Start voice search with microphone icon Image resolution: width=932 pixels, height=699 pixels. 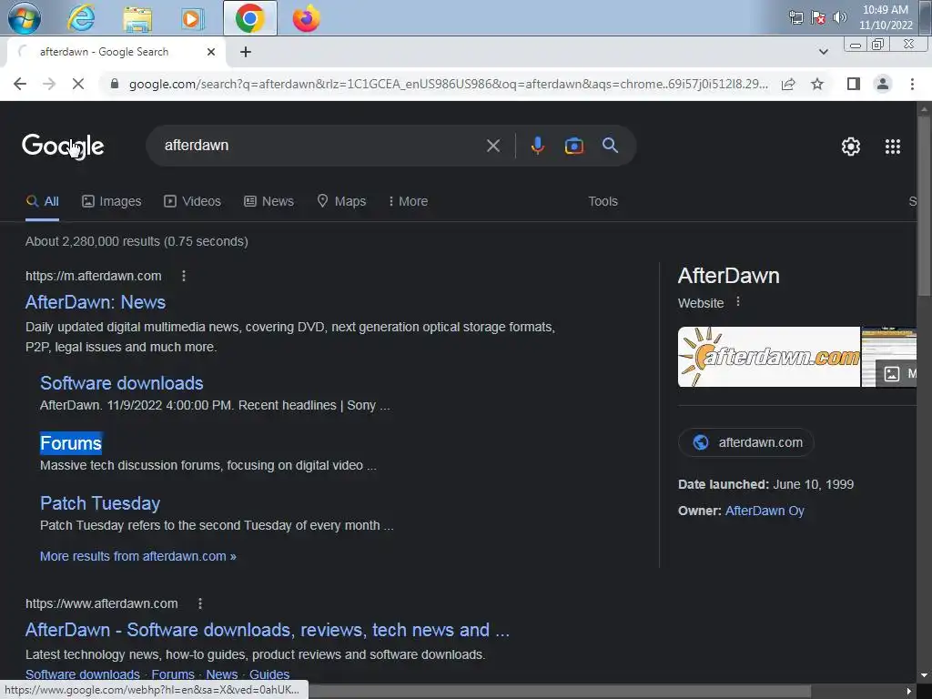click(x=537, y=146)
